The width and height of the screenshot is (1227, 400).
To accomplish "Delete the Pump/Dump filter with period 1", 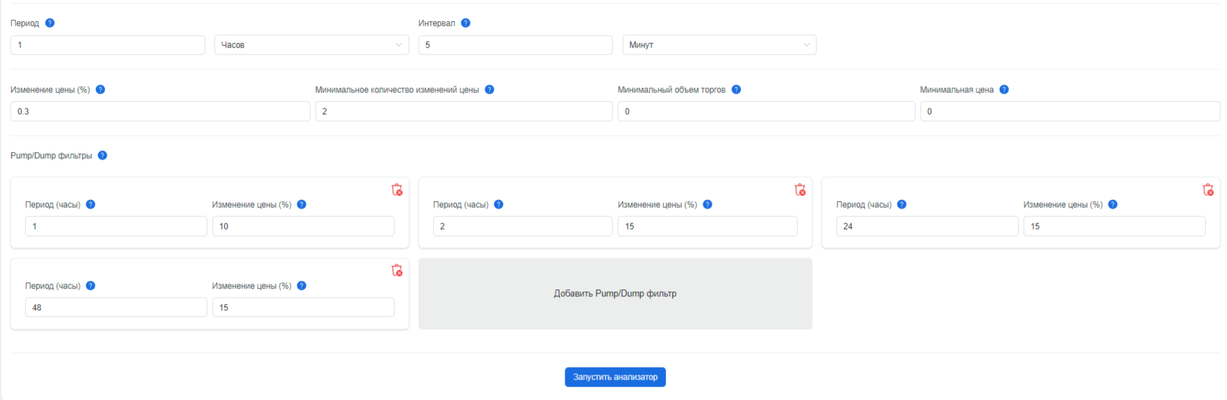I will pos(397,190).
